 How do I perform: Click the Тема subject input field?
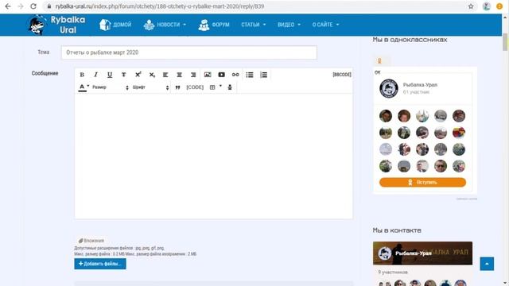click(189, 52)
